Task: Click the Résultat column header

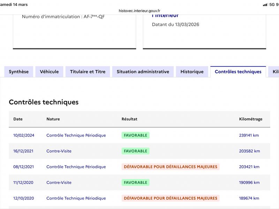Action: pos(129,119)
